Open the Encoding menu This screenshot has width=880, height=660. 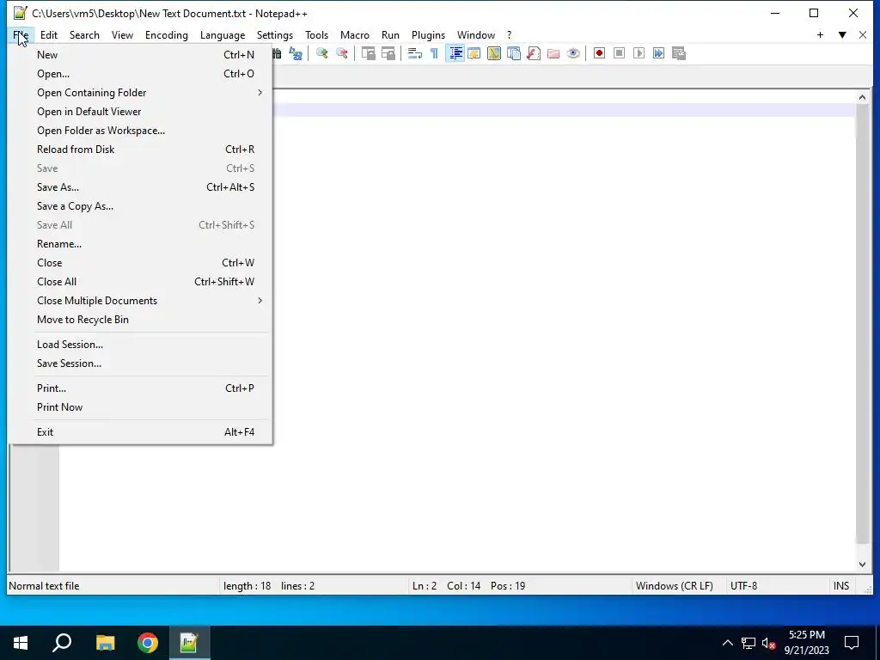[167, 34]
